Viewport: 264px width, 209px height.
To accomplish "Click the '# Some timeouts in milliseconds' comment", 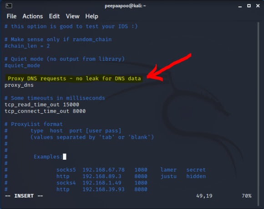I will (x=55, y=98).
